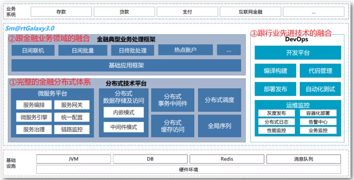Select the 热点账户 block
354x180 pixels.
[185, 50]
